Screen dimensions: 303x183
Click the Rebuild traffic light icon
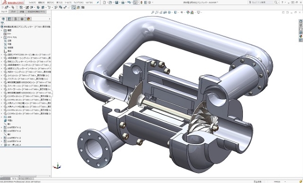click(141, 3)
